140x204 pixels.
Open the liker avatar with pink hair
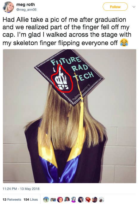pyautogui.click(x=60, y=200)
